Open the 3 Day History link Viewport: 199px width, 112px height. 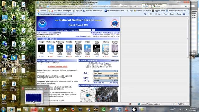(113, 83)
